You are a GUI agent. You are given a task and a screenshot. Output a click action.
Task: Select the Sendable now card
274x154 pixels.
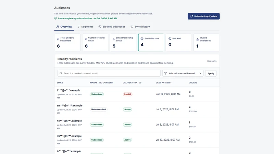(151, 42)
